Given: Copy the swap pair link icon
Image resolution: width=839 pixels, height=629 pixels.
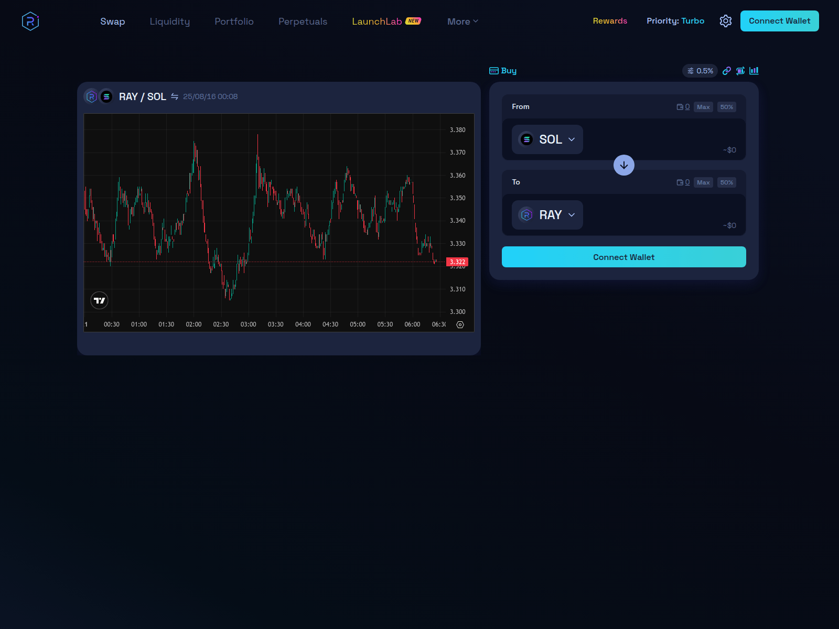Looking at the screenshot, I should [x=727, y=71].
